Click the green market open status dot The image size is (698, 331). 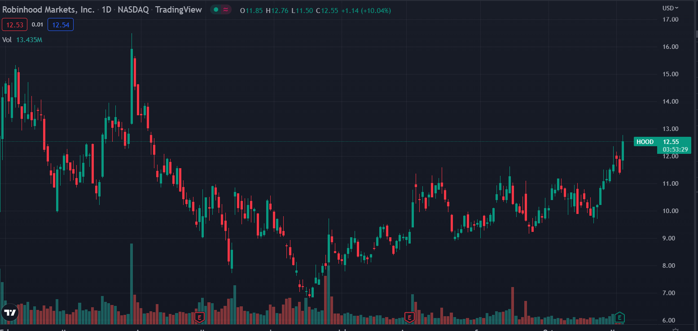tap(216, 9)
